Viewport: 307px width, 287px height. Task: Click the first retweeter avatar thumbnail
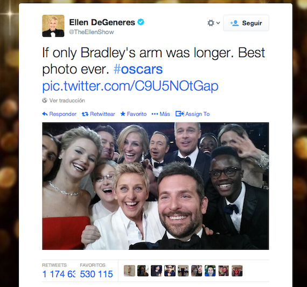[x=129, y=271]
